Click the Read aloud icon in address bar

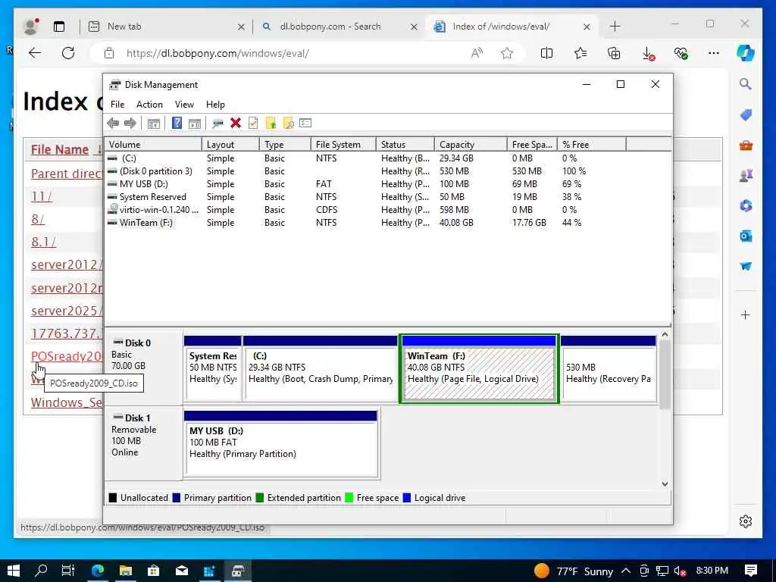tap(477, 54)
